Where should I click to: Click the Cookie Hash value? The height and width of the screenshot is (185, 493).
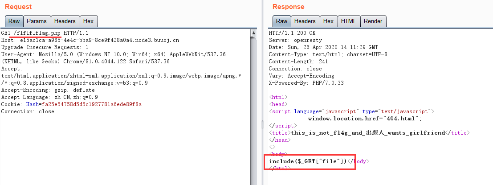point(91,104)
